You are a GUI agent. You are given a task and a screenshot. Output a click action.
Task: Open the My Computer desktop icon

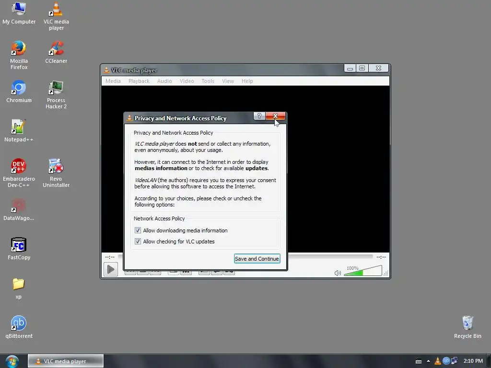tap(19, 13)
